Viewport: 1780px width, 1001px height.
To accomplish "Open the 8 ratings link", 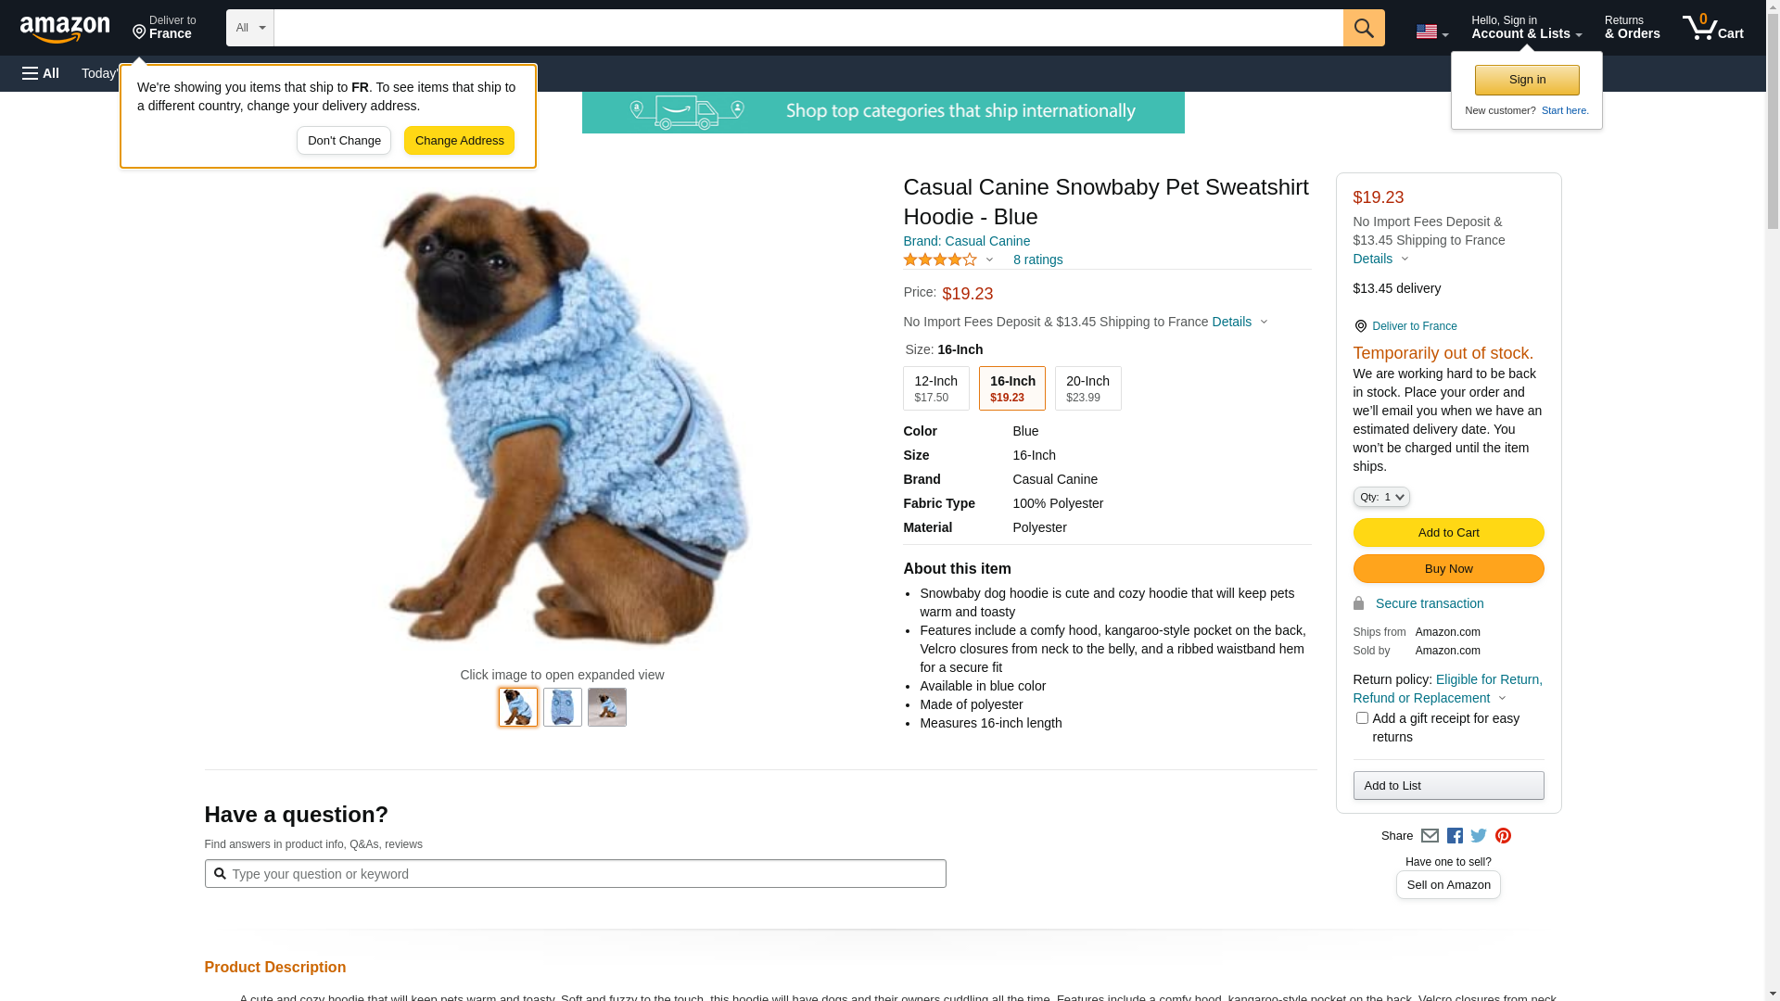I will (x=1037, y=260).
